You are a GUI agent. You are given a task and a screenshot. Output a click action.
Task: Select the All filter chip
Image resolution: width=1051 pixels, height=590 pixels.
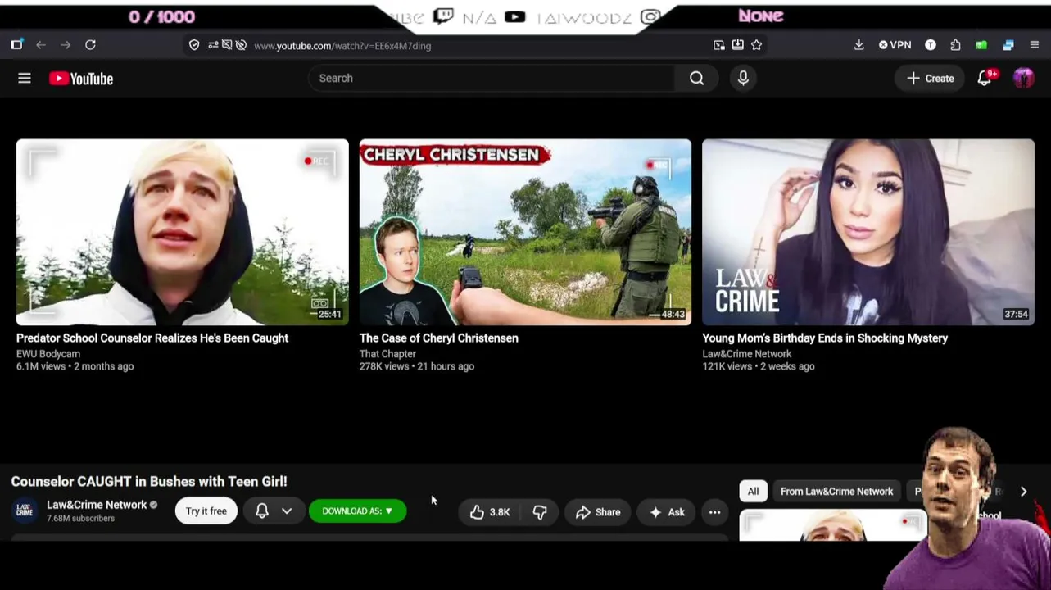click(x=753, y=492)
